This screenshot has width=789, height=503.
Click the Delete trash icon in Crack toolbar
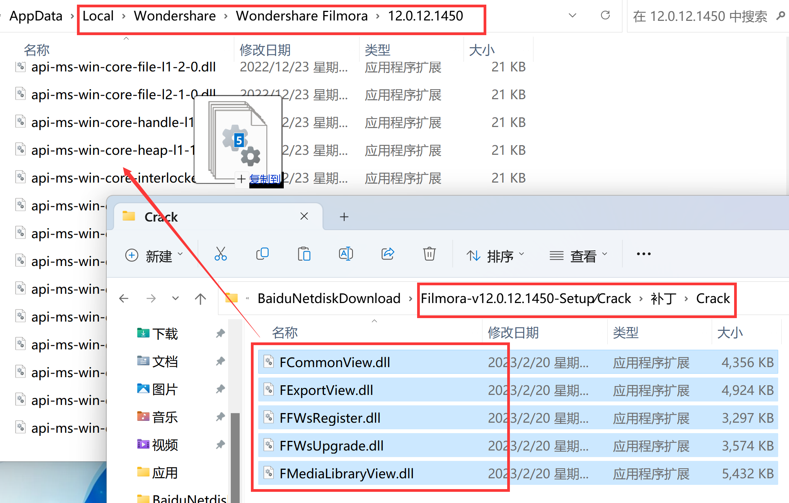[429, 254]
